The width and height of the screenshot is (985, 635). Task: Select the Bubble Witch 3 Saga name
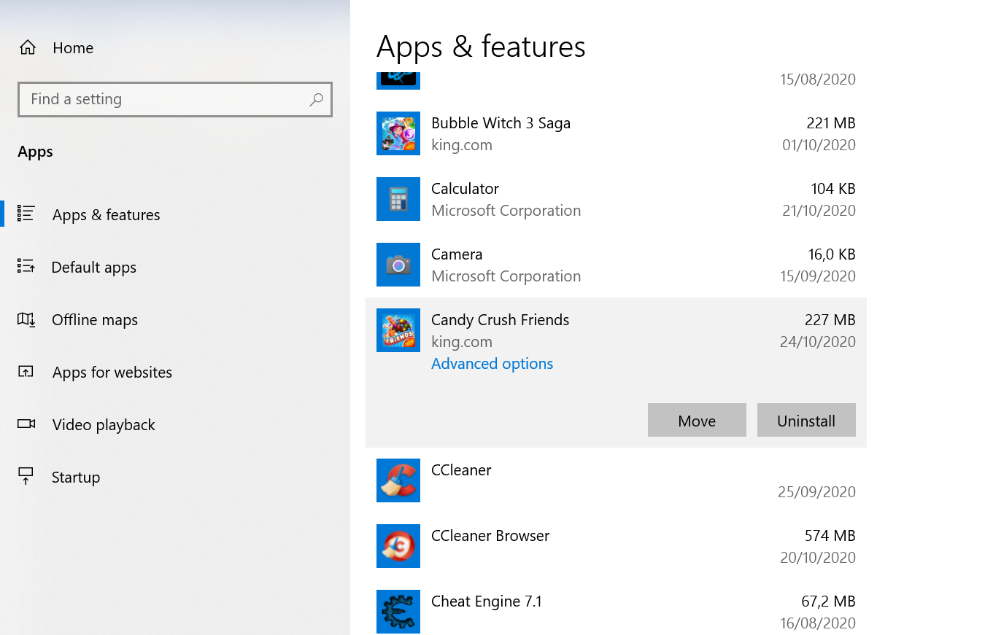[x=501, y=123]
